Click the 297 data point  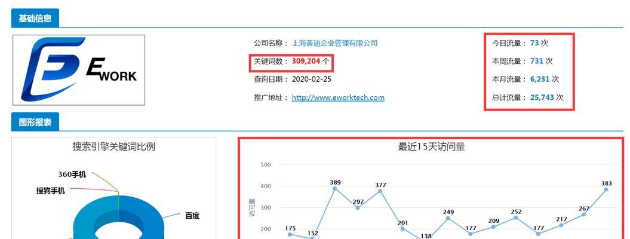pyautogui.click(x=358, y=208)
